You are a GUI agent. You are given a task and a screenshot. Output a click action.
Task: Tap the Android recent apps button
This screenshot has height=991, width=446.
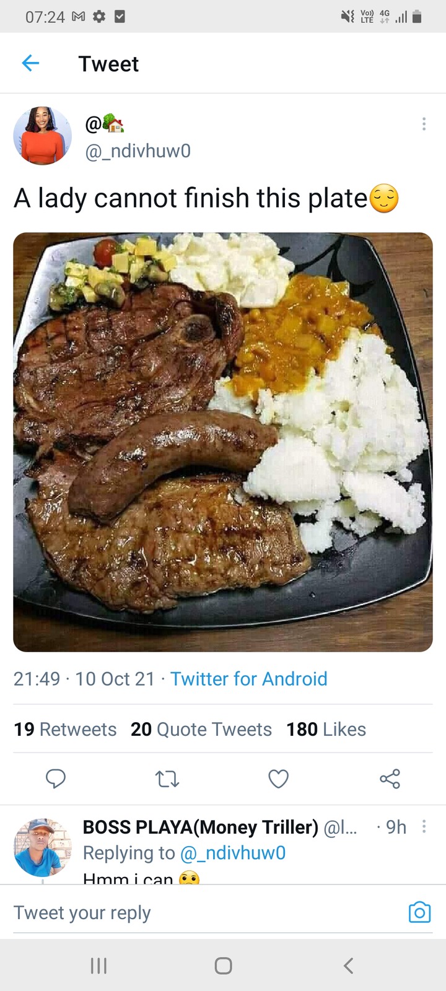click(98, 966)
